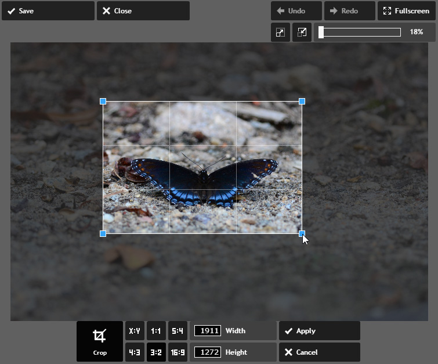Image resolution: width=438 pixels, height=364 pixels.
Task: Click the Width input field
Action: coord(207,331)
